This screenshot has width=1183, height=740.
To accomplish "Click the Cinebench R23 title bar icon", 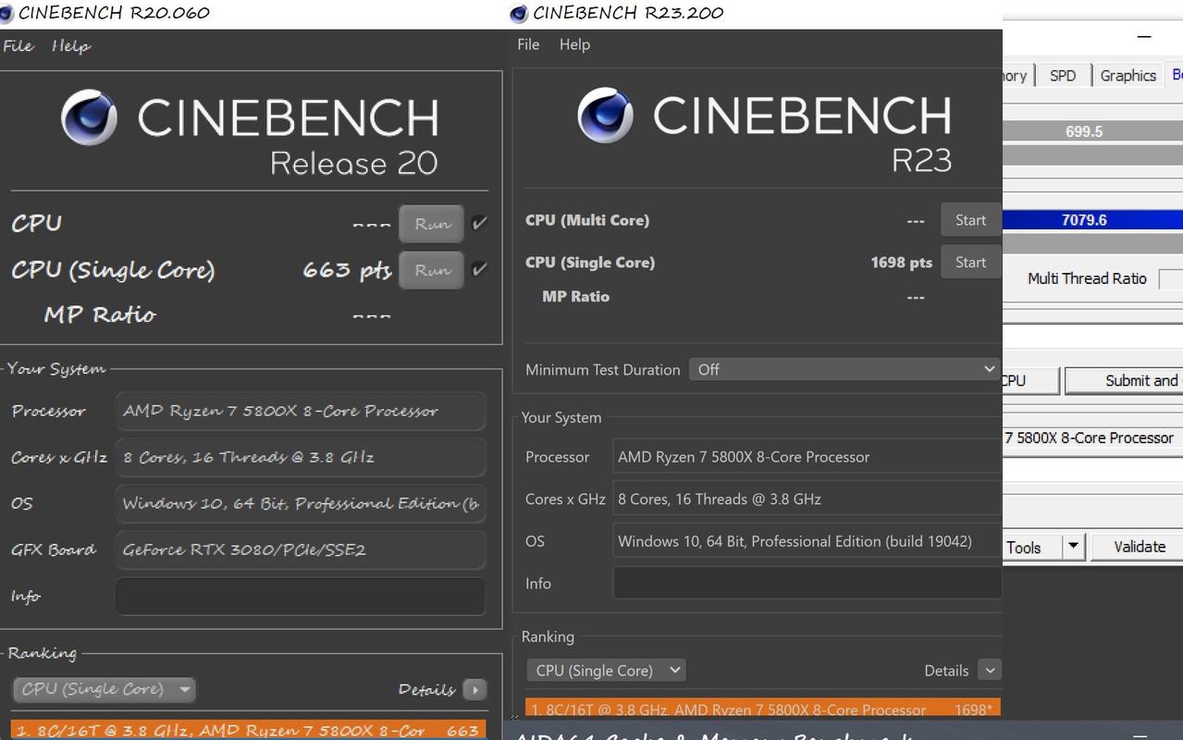I will pyautogui.click(x=519, y=13).
